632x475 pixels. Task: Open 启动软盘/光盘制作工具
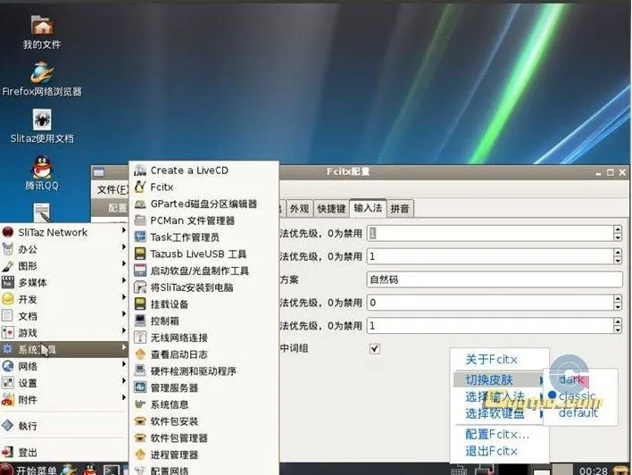click(x=204, y=271)
